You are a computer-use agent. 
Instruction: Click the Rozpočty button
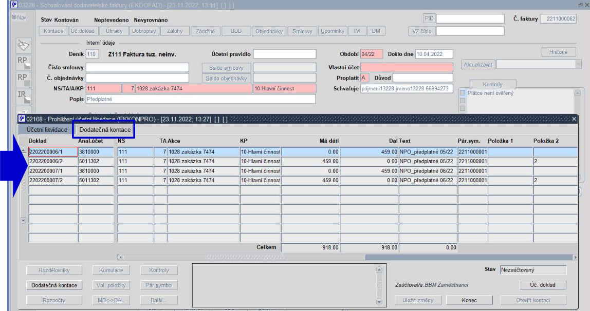point(54,300)
